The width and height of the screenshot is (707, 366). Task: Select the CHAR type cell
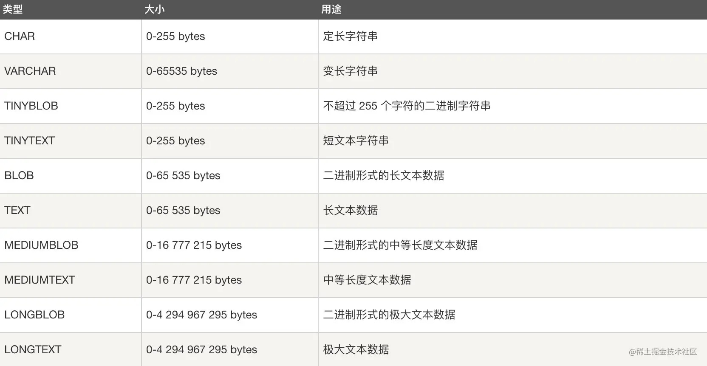coord(20,37)
